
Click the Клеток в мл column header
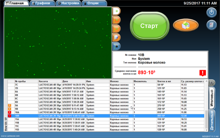pyautogui.click(x=169, y=81)
